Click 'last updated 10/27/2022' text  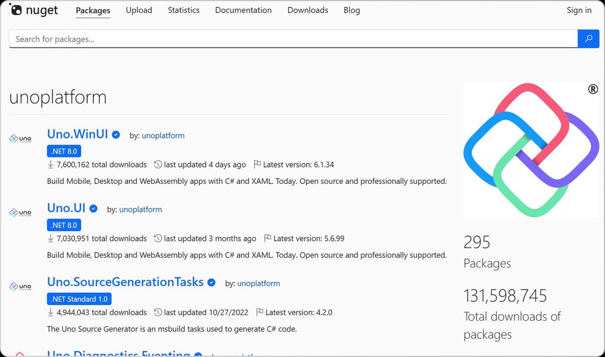click(206, 312)
